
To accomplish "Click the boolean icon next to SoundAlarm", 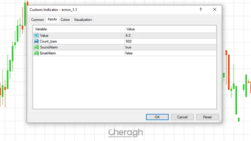I will coord(36,47).
